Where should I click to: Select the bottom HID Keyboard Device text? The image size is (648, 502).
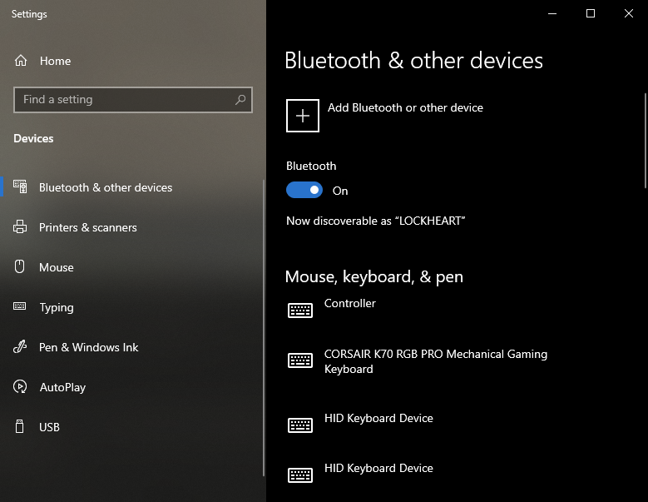point(378,468)
